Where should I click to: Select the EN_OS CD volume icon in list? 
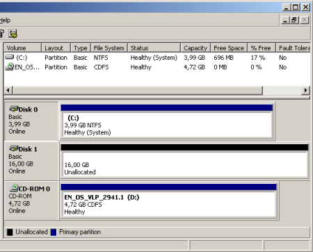pos(10,67)
